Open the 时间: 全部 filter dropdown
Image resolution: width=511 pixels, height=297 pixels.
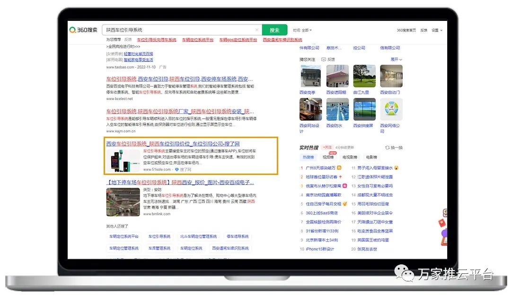[302, 30]
